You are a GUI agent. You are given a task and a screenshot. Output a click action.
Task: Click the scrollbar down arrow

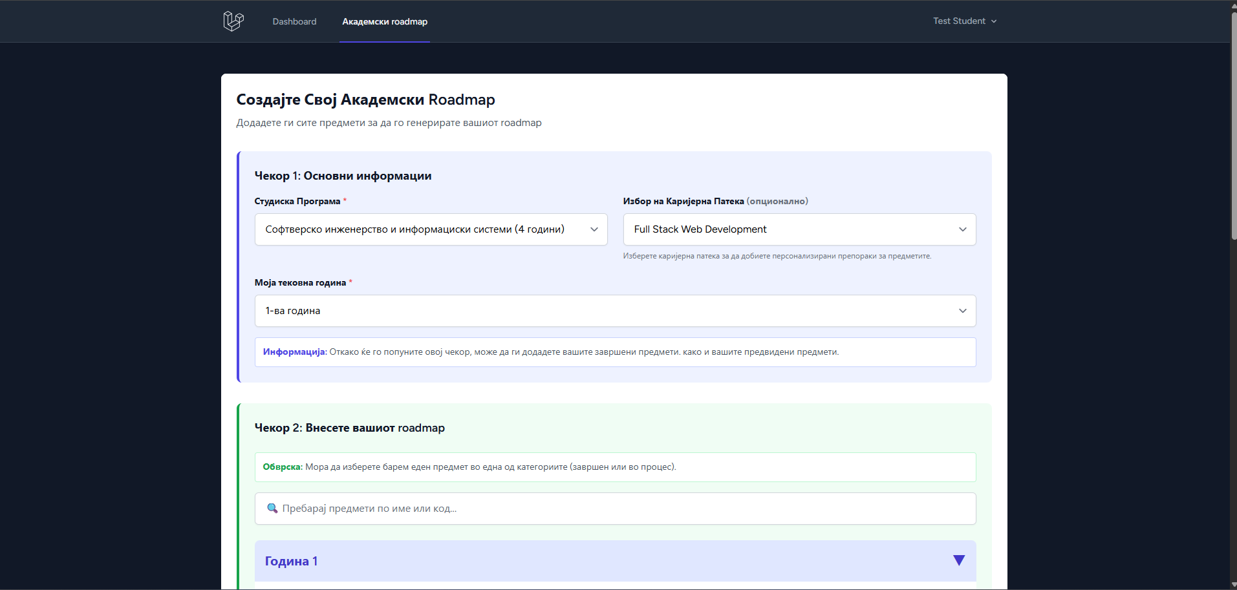[1233, 585]
